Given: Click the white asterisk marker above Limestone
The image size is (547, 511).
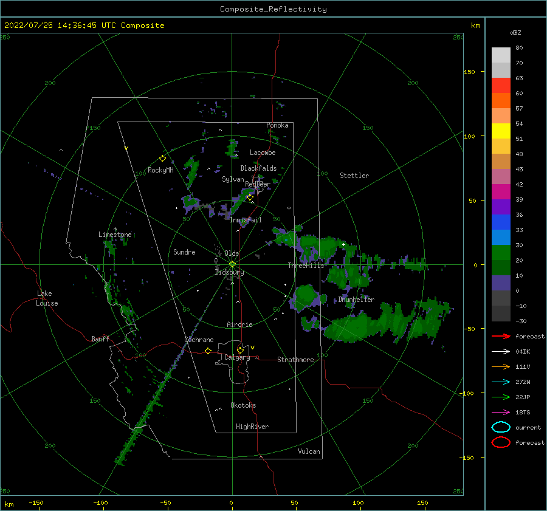Looking at the screenshot, I should pyautogui.click(x=115, y=229).
